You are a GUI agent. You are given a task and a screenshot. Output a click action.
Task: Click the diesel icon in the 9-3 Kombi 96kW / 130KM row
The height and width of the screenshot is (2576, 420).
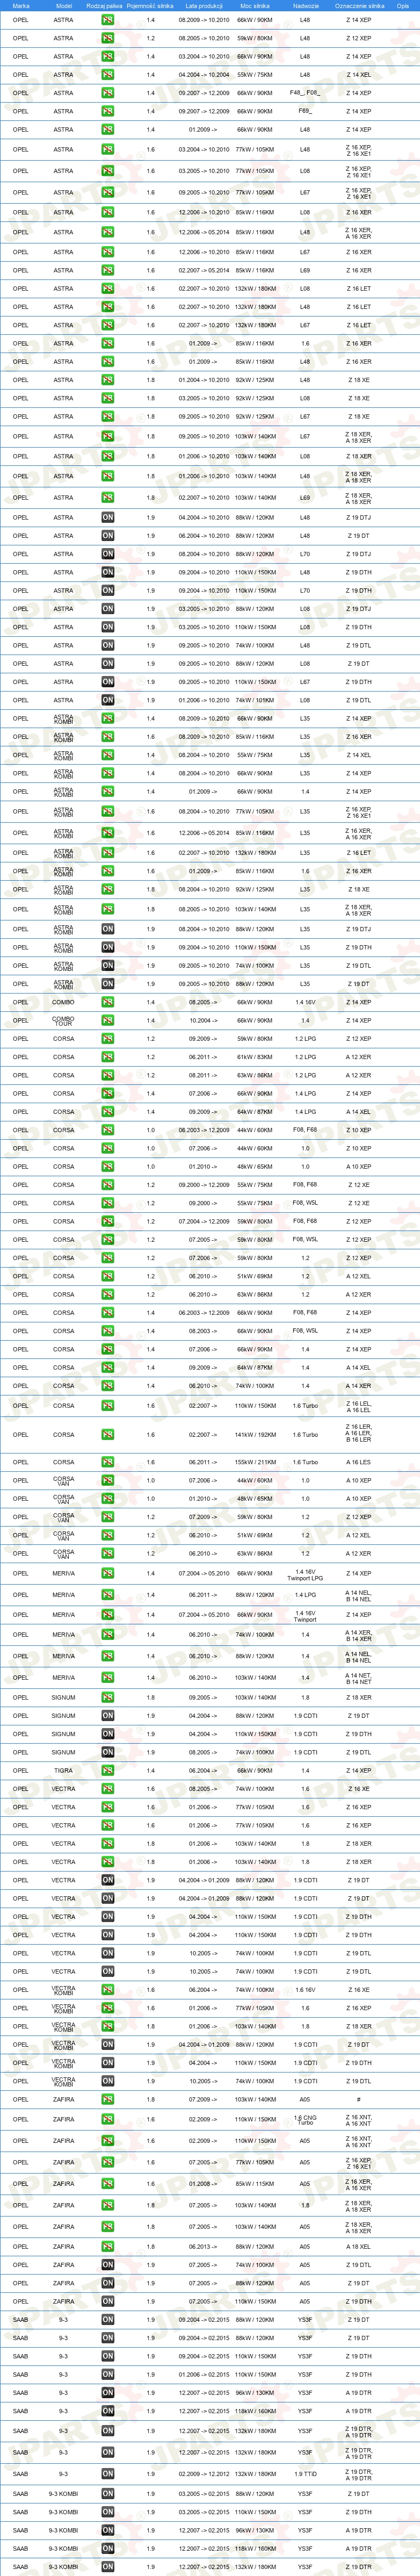pos(108,2530)
